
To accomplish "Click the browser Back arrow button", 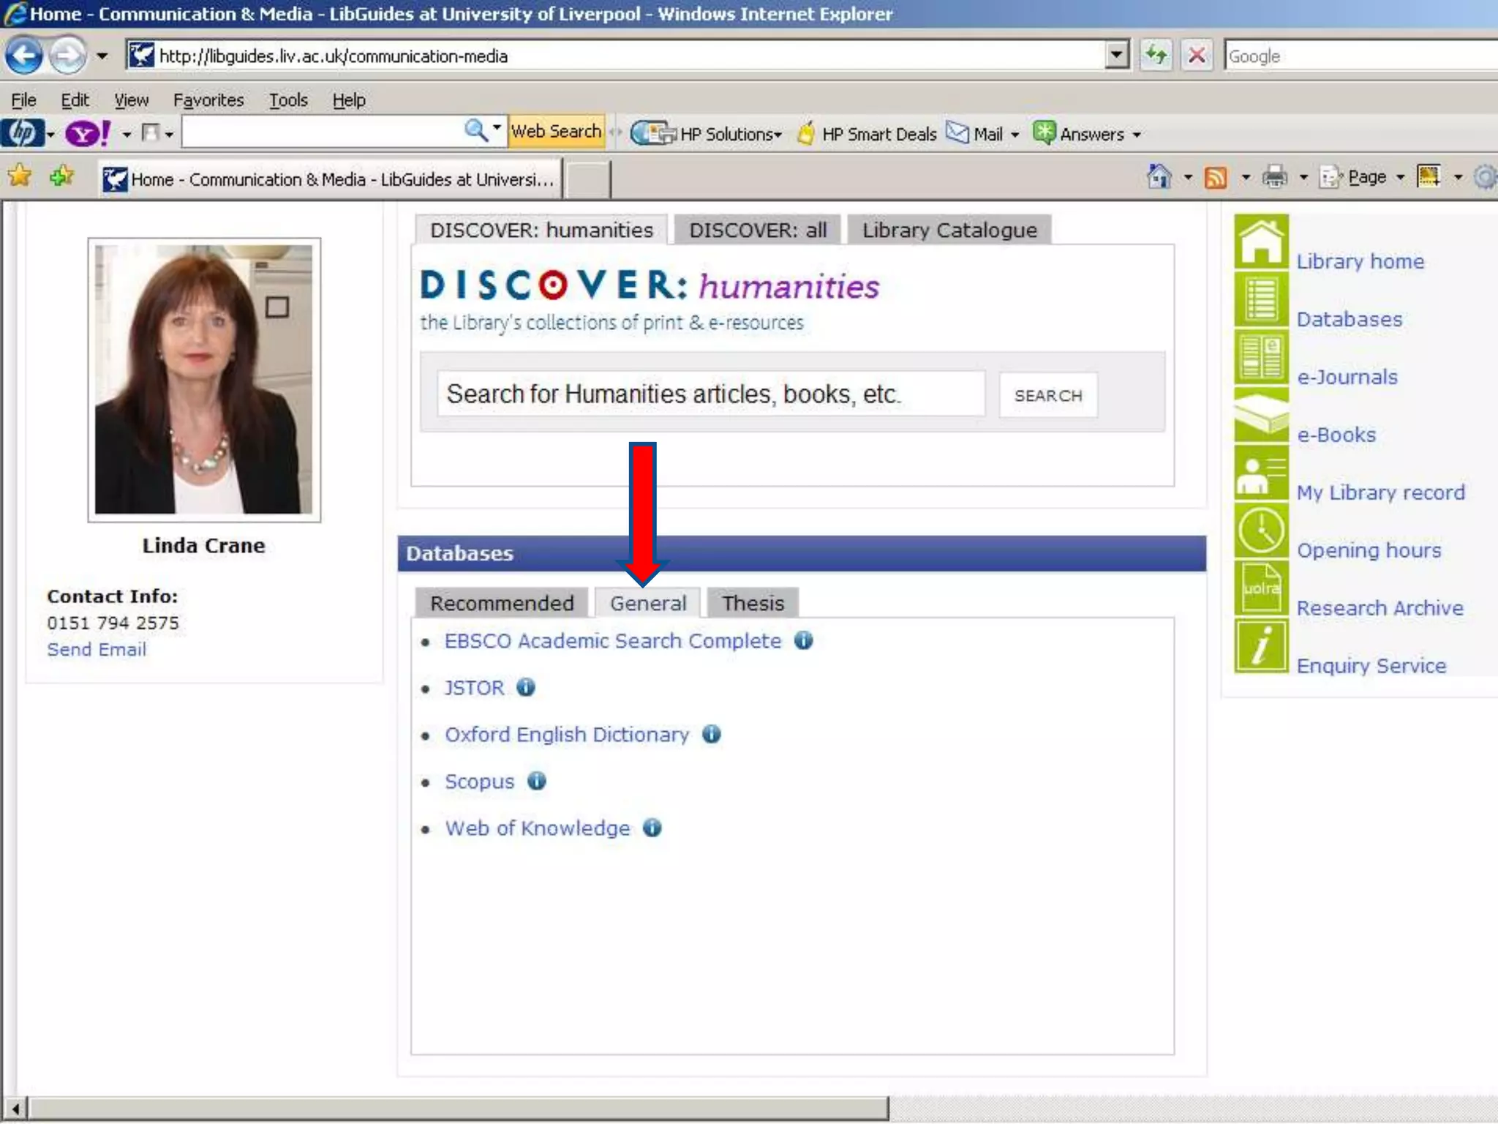I will pyautogui.click(x=24, y=56).
